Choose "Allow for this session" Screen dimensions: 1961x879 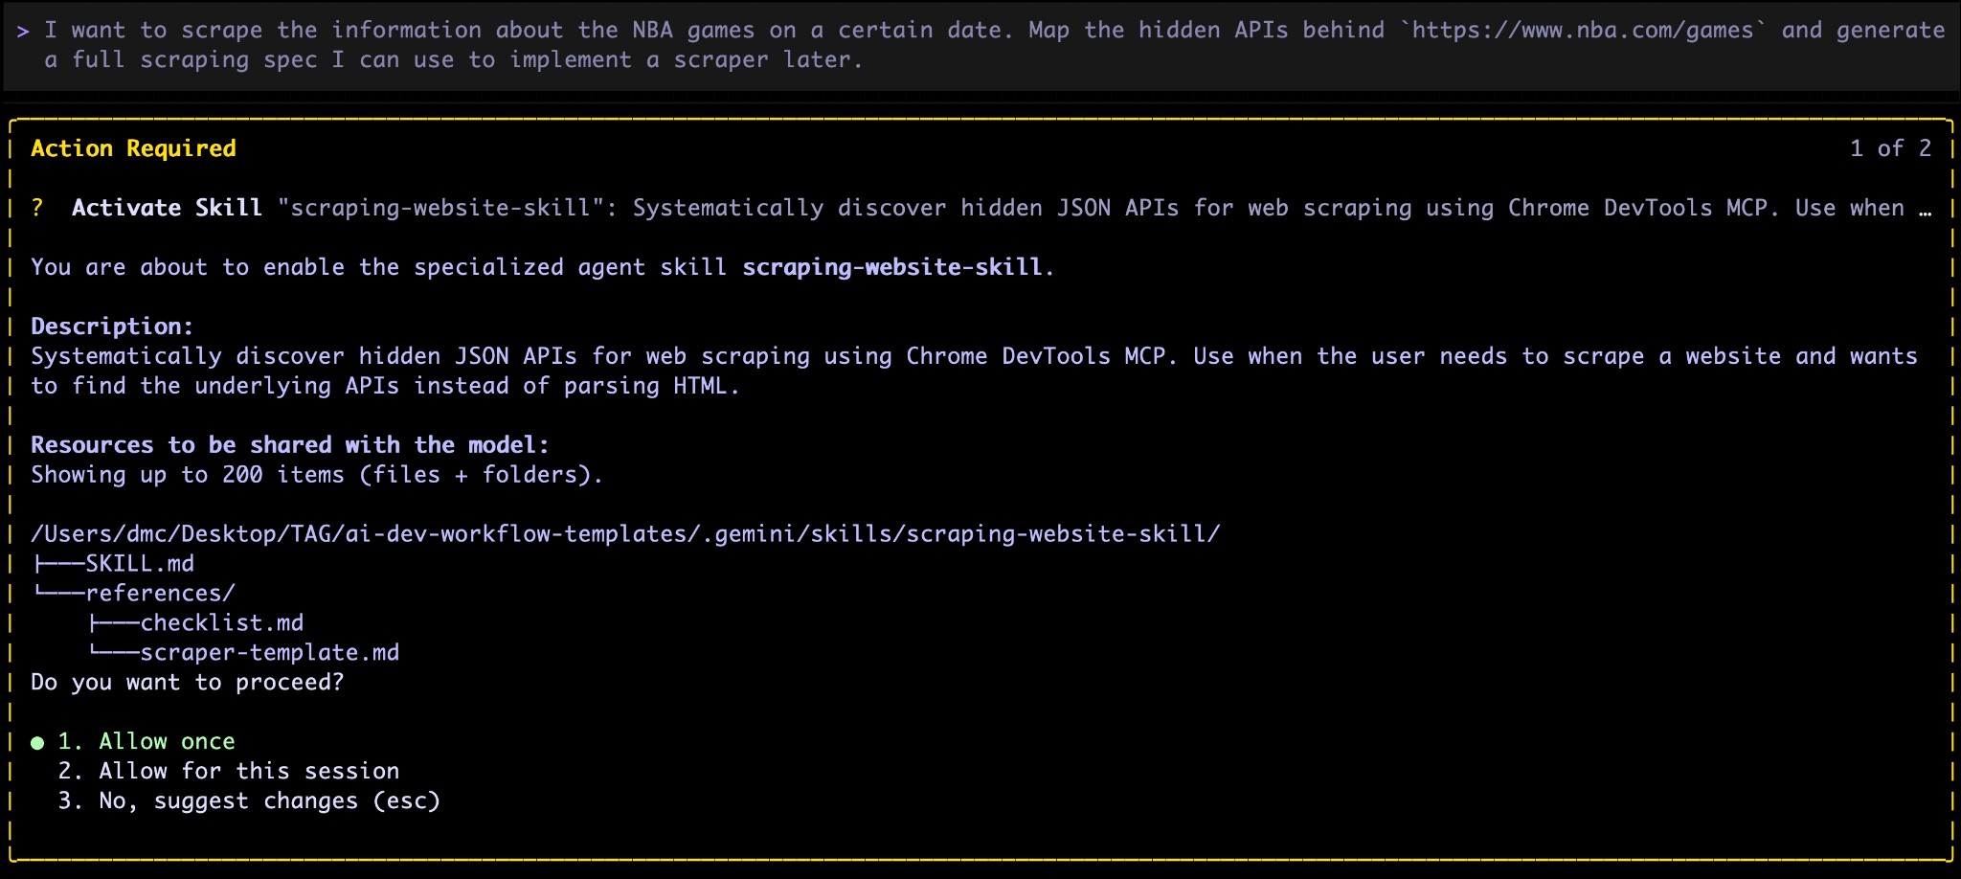[x=247, y=771]
